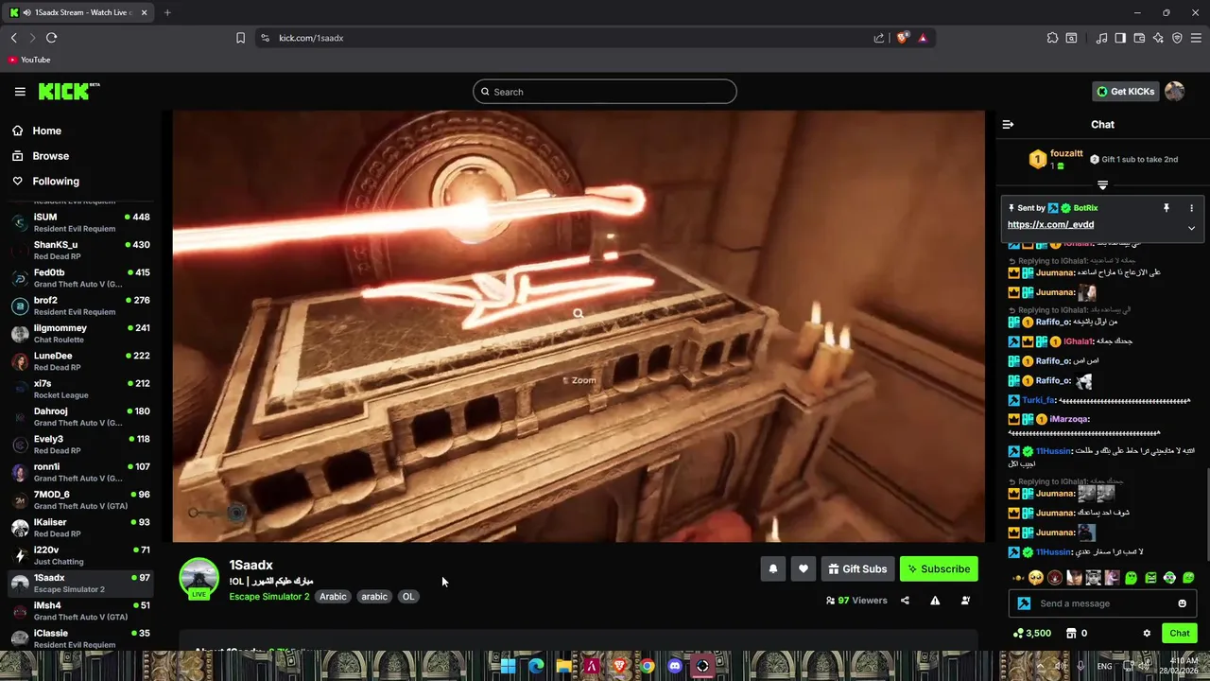The height and width of the screenshot is (681, 1210).
Task: Collapse the chat panel with the arrow icon
Action: (1008, 125)
